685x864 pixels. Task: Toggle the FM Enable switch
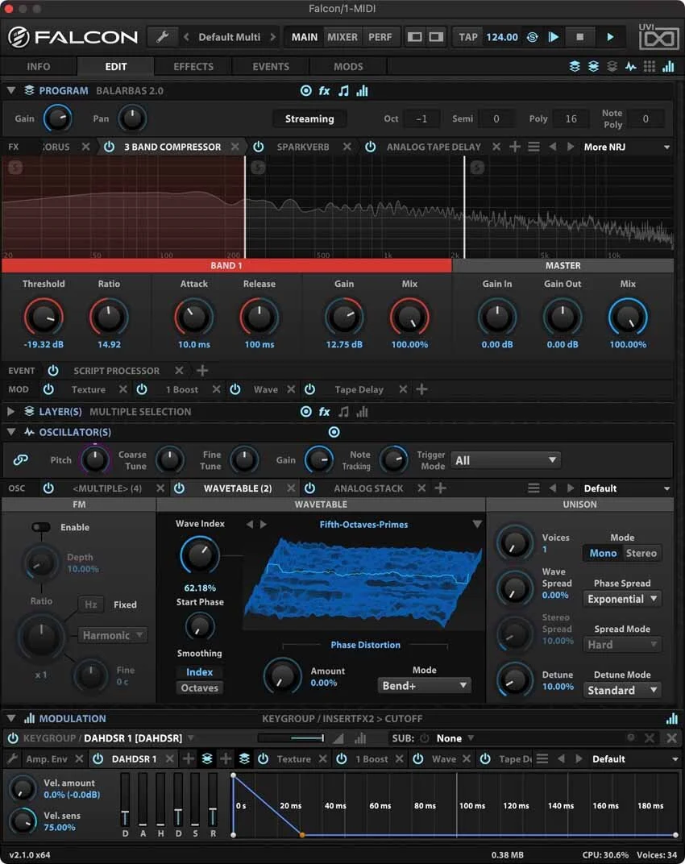(41, 527)
